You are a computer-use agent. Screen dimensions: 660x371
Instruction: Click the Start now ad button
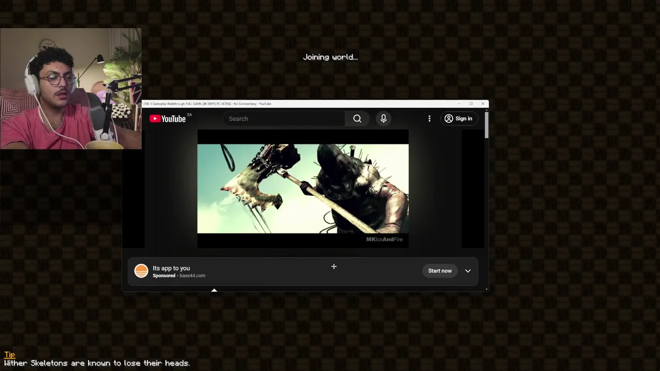[440, 271]
